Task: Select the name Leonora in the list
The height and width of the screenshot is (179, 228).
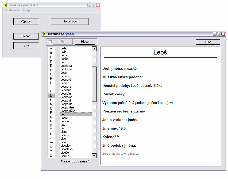Action: 76,87
